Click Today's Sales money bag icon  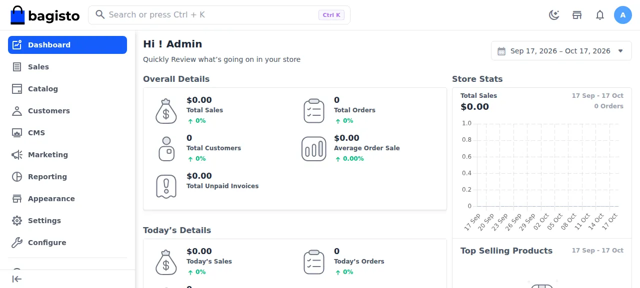(x=166, y=262)
